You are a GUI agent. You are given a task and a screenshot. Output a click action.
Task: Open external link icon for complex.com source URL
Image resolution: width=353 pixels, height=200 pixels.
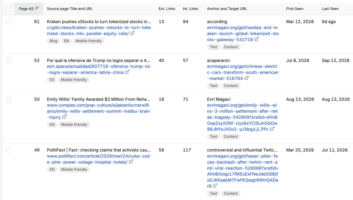point(64,117)
